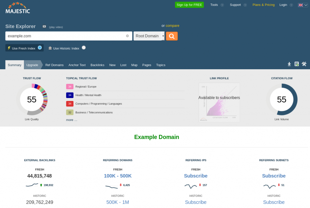This screenshot has height=208, width=310.
Task: Click the 44,815,748 fresh backlinks value
Action: [40, 176]
